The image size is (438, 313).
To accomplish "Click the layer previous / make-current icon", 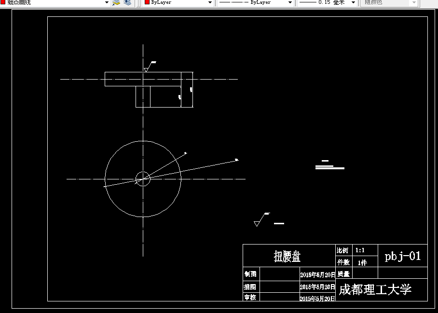I will click(116, 3).
